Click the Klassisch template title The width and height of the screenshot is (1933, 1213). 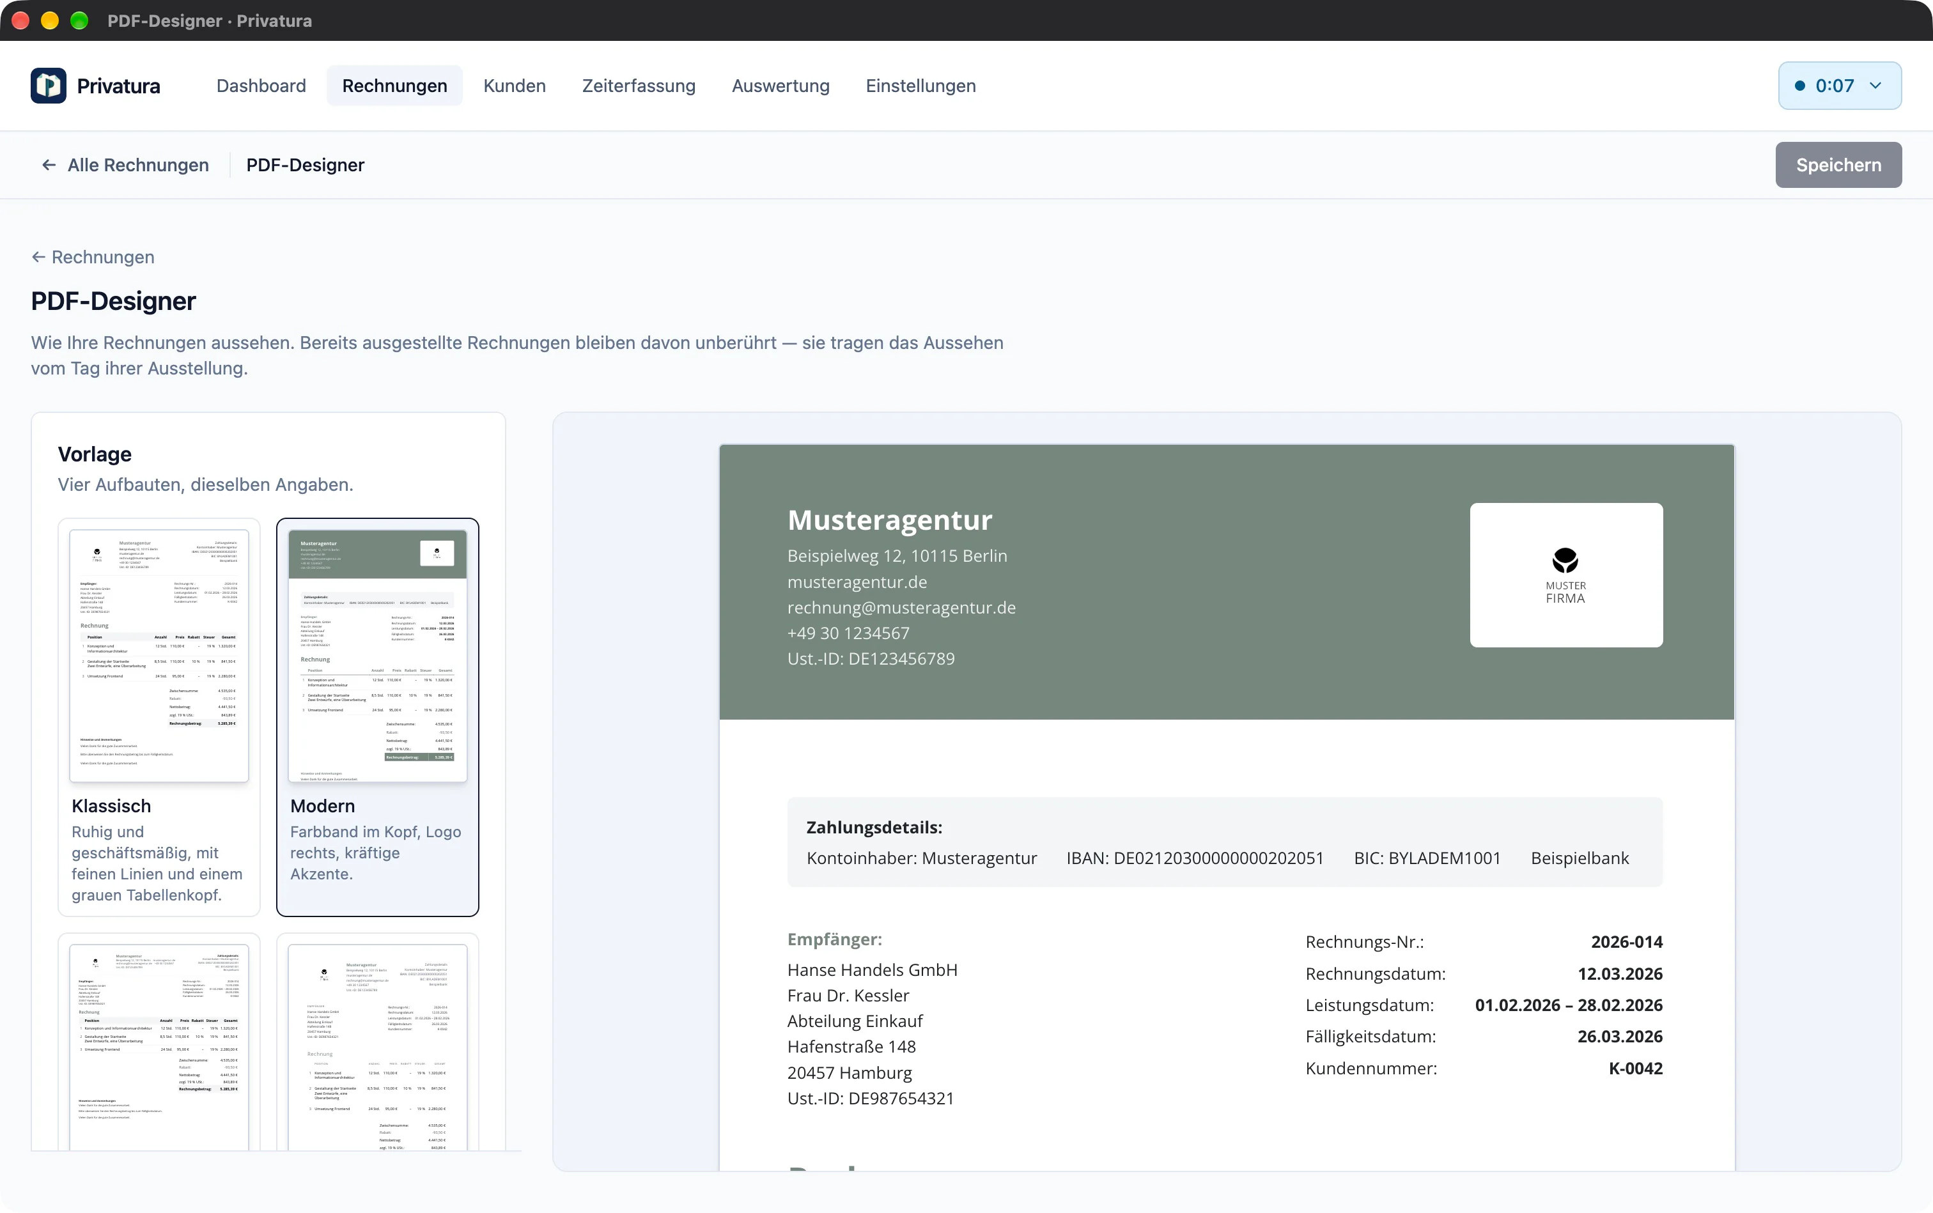click(x=111, y=807)
